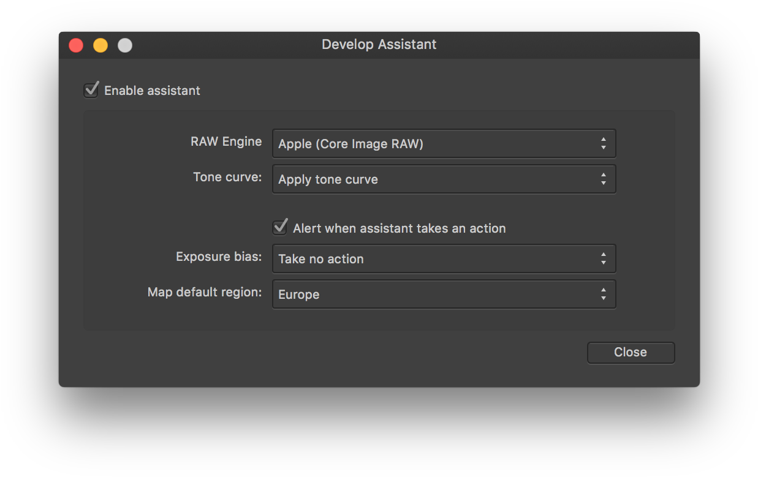Image resolution: width=758 pixels, height=477 pixels.
Task: Open the Exposure bias dropdown
Action: click(444, 258)
